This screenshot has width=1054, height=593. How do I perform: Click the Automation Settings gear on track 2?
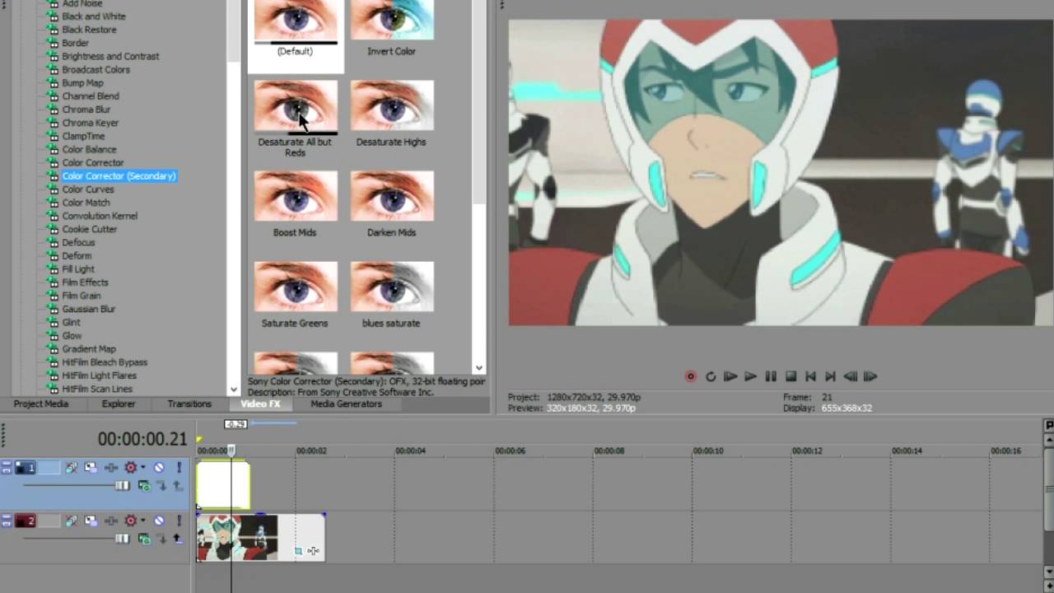click(130, 521)
